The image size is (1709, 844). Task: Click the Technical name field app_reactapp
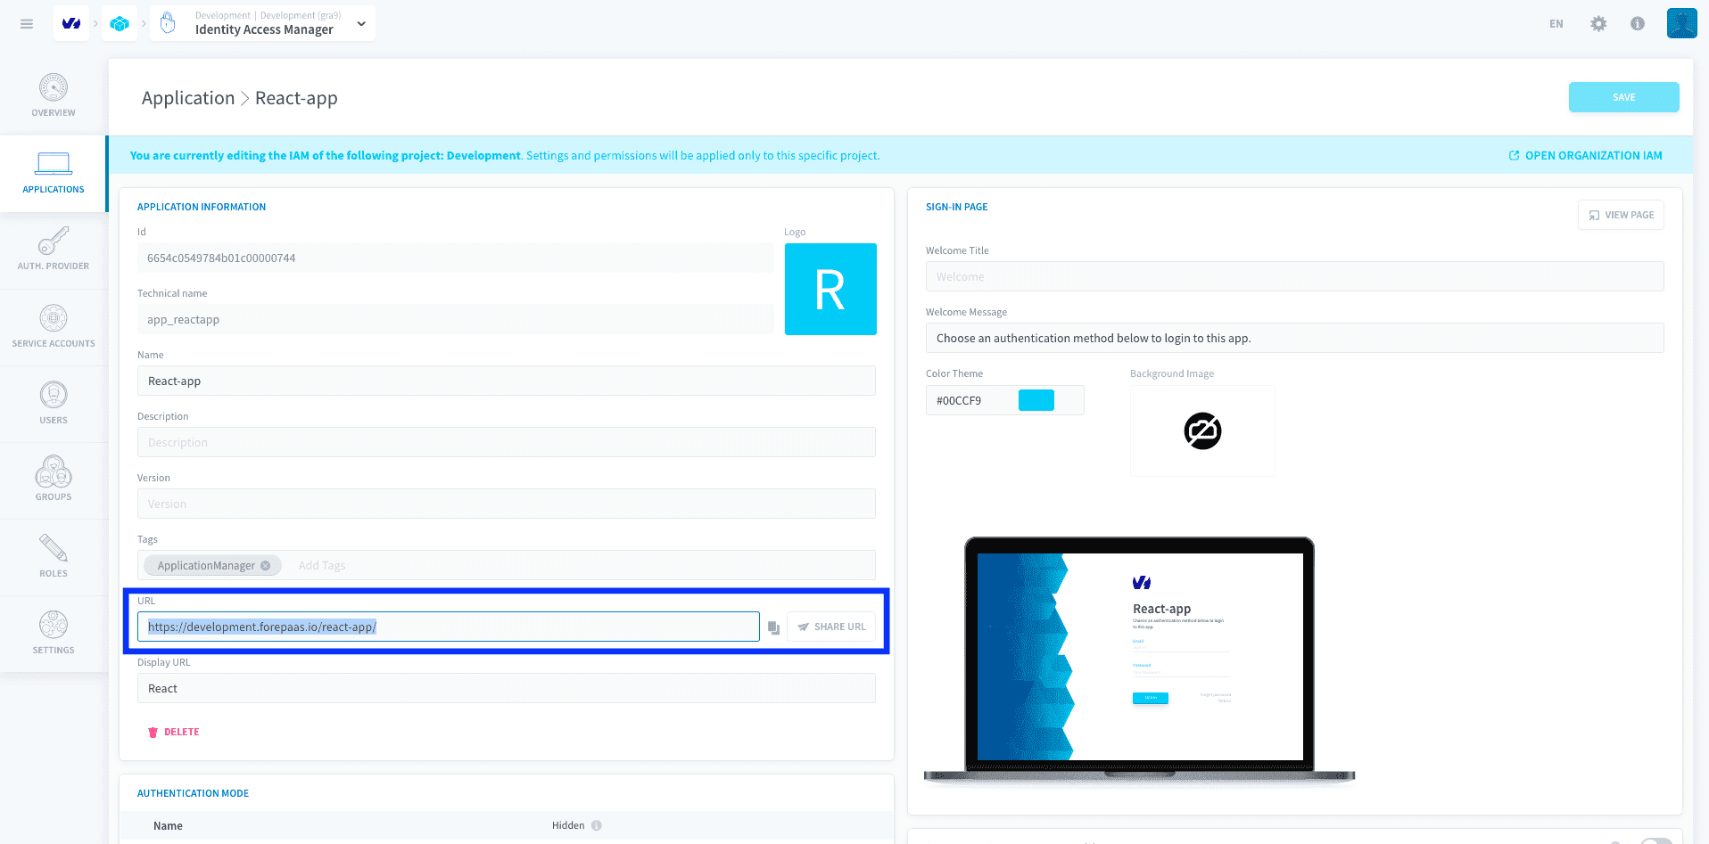click(455, 319)
